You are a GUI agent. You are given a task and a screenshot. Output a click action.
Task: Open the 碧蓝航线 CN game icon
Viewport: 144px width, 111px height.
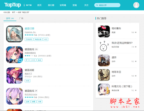click(x=14, y=55)
